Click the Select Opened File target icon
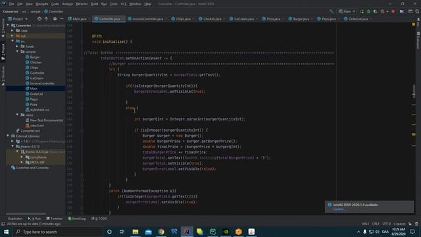This screenshot has width=421, height=237. (x=39, y=19)
